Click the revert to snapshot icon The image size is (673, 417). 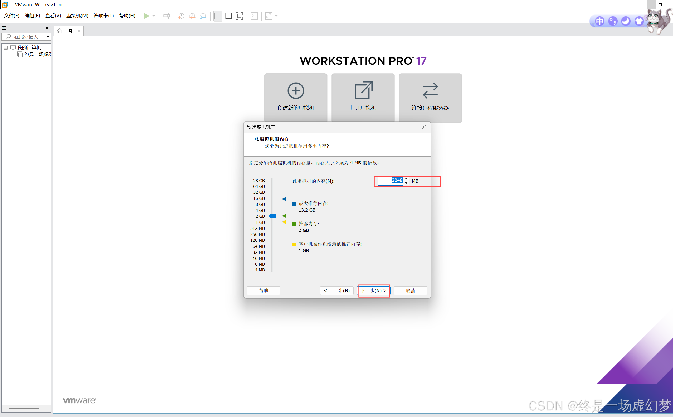[x=192, y=16]
